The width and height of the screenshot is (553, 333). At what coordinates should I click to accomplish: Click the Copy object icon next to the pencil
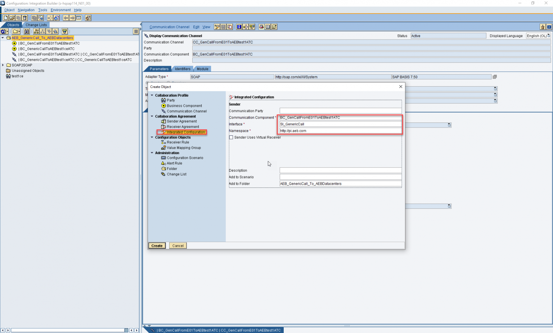(230, 27)
